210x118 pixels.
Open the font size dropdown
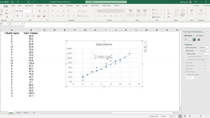[x=36, y=11]
